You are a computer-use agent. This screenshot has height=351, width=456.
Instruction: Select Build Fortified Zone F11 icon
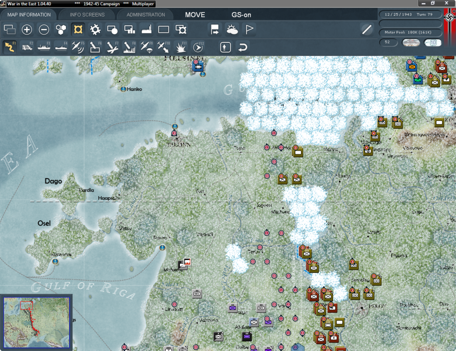point(181,47)
